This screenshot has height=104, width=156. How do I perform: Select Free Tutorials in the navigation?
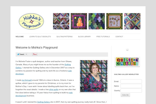coord(103,37)
